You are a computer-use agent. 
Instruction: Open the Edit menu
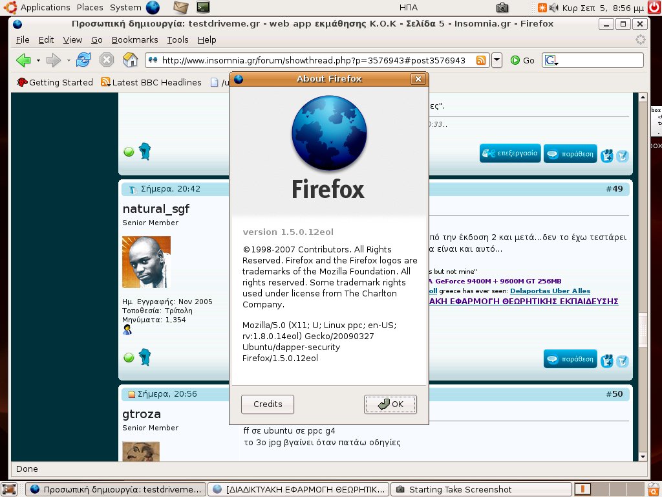point(46,39)
